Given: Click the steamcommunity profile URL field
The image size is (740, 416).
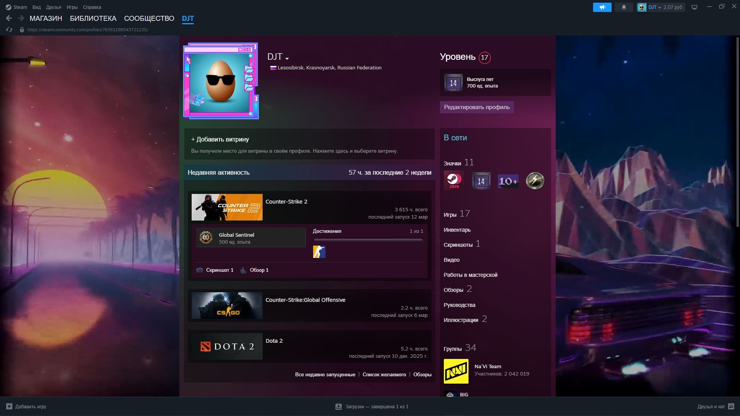Looking at the screenshot, I should (88, 30).
